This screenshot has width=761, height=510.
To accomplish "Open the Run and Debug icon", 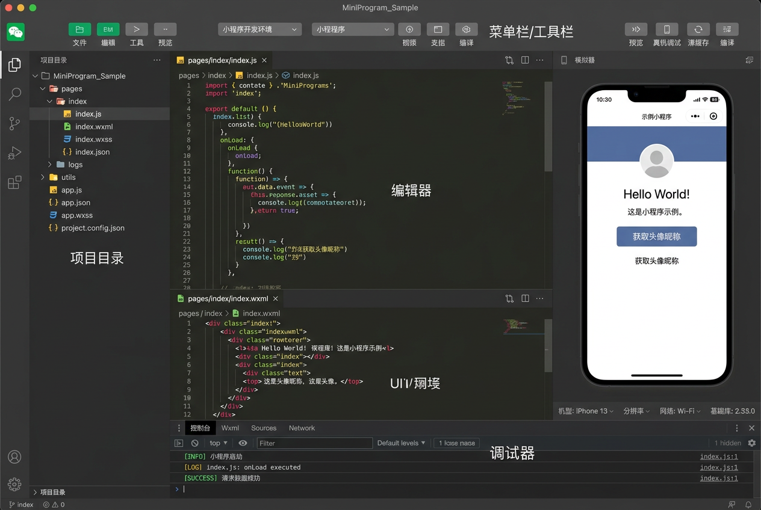I will click(x=14, y=153).
